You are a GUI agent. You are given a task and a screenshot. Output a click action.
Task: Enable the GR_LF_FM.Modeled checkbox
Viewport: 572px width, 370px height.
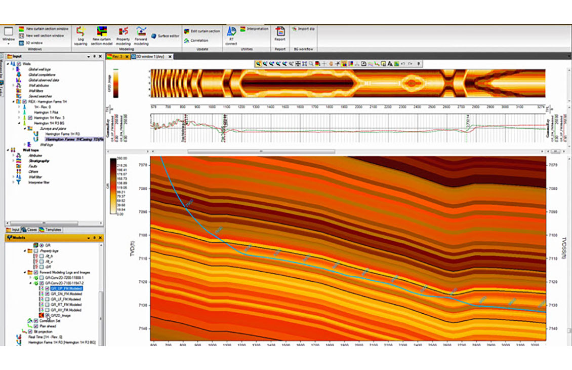coord(48,299)
